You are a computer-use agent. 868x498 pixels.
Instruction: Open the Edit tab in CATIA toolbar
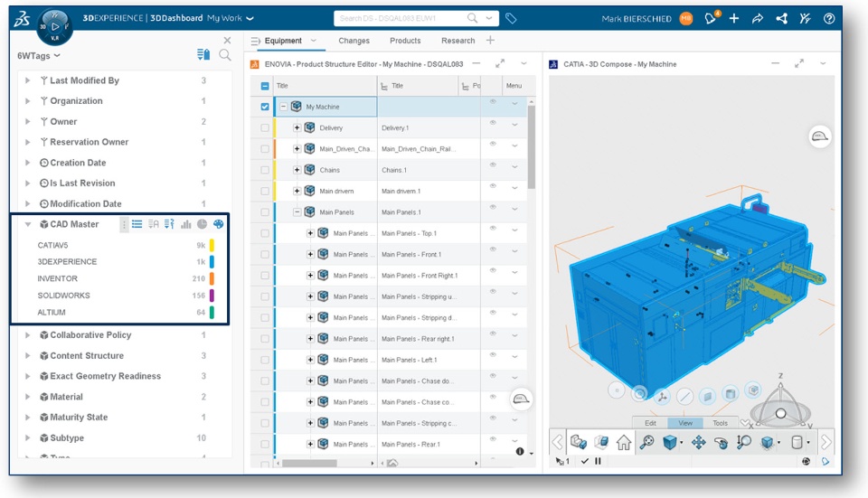(x=650, y=423)
